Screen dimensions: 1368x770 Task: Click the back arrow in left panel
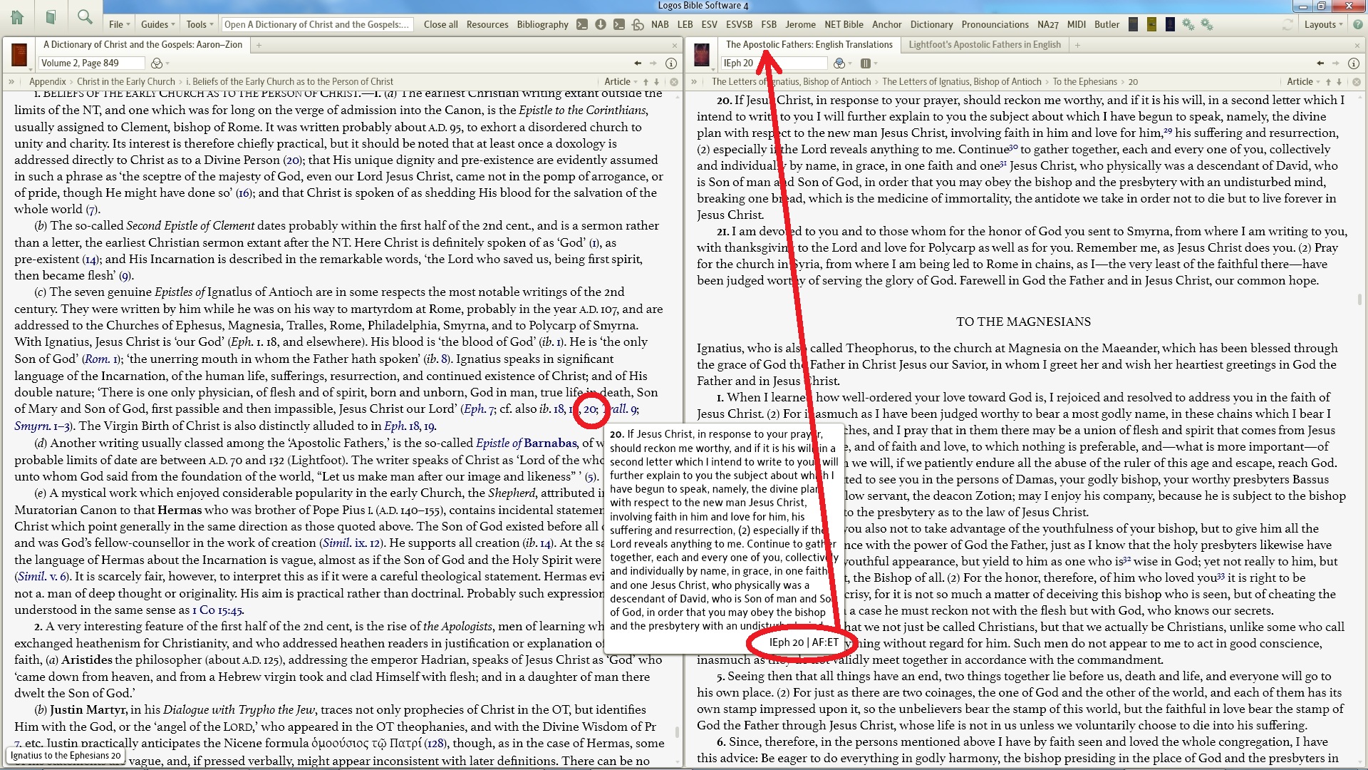[x=638, y=63]
